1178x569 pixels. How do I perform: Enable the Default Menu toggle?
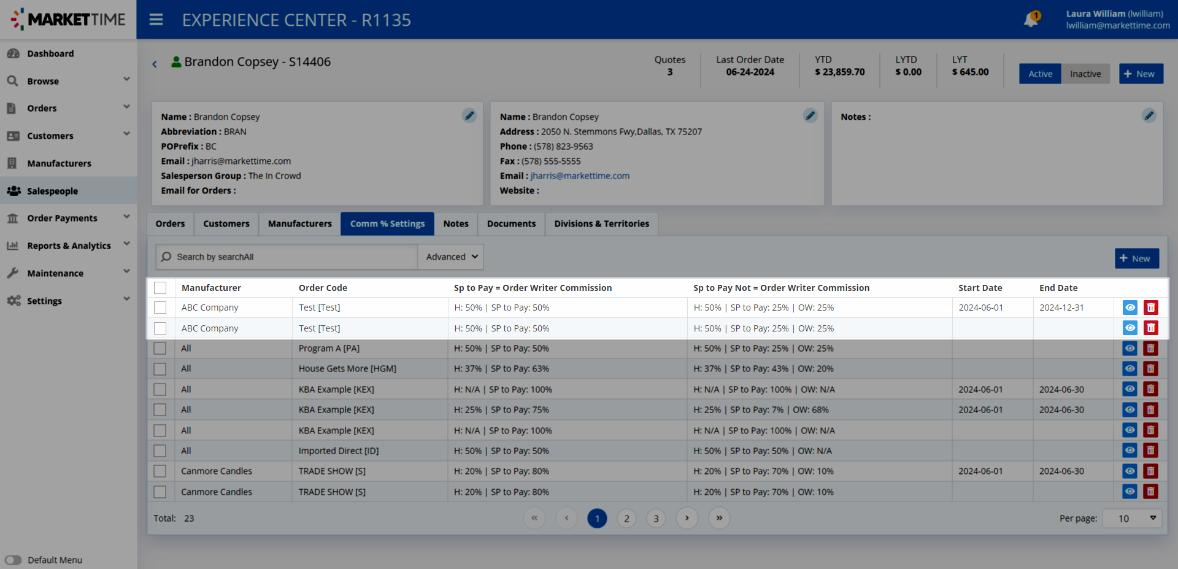[13, 560]
